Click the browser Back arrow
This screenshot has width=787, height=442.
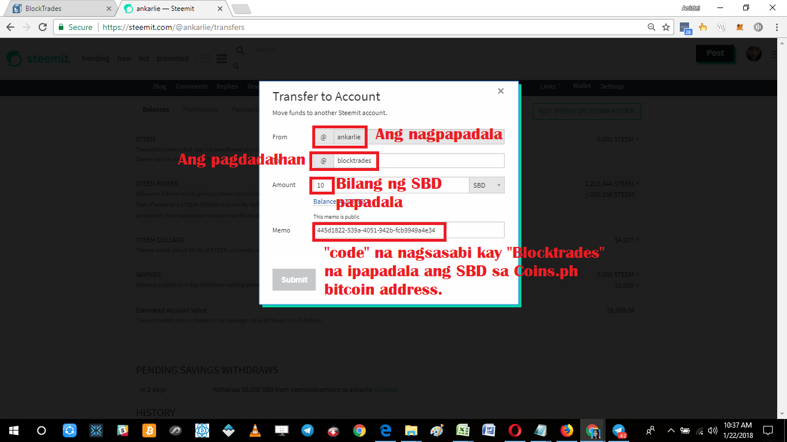10,27
